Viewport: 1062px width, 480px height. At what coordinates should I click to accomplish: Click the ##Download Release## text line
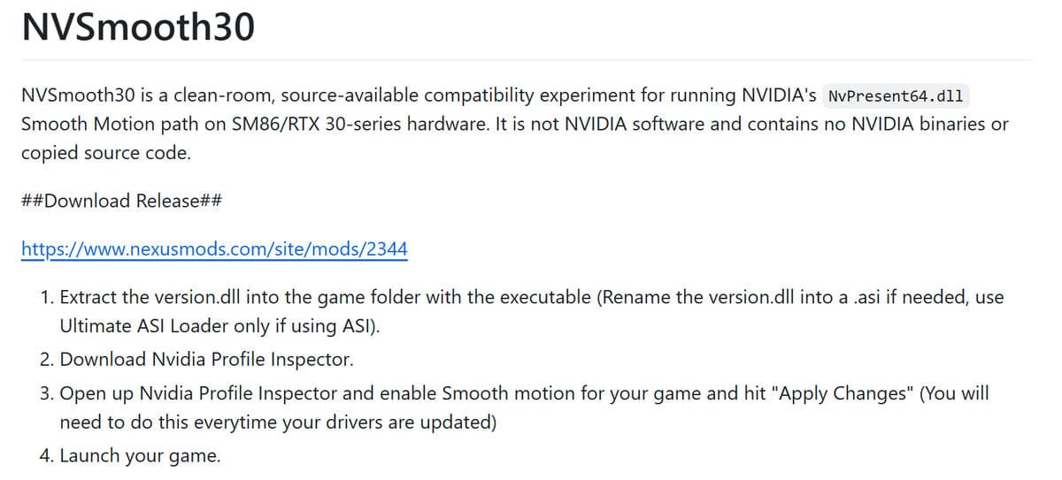(x=121, y=201)
